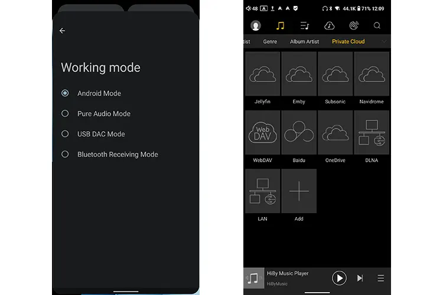Tap the Wi-Fi status icon
Image resolution: width=443 pixels, height=295 pixels.
[337, 8]
